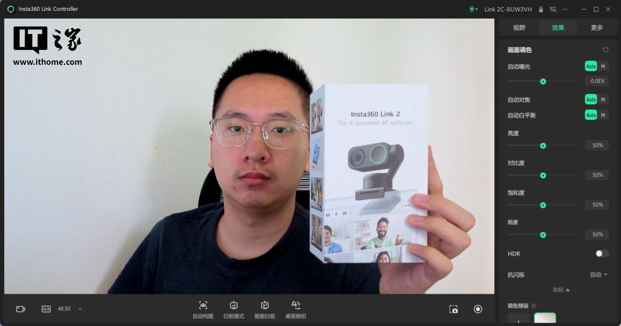This screenshot has width=621, height=326.
Task: Set 自动白平衡 to manual M
Action: tap(603, 115)
